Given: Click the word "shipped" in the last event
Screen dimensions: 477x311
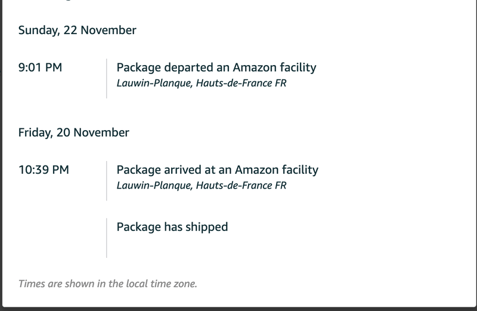Looking at the screenshot, I should 206,227.
